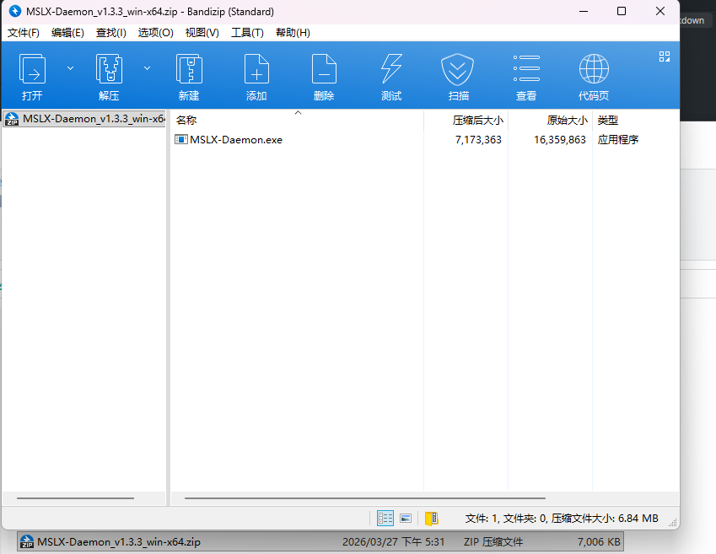716x554 pixels.
Task: Sort by the 名称 column header
Action: click(297, 120)
